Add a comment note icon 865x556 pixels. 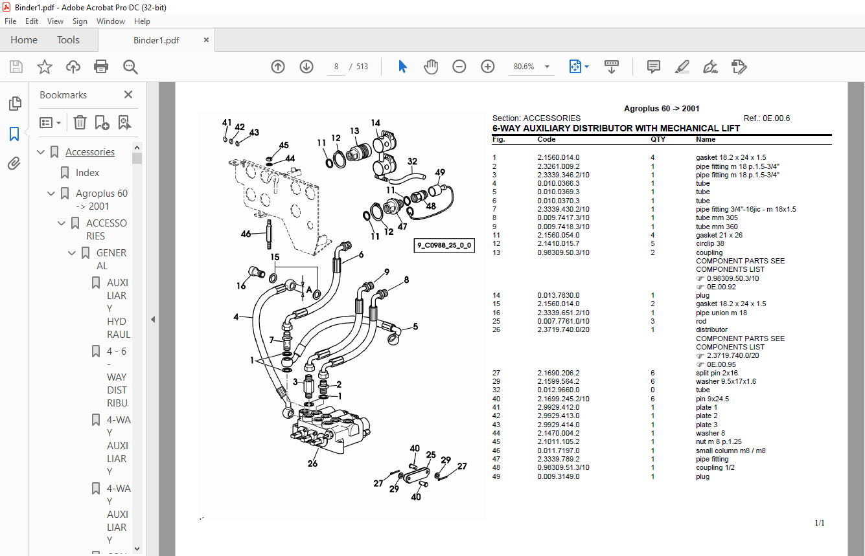(x=654, y=67)
